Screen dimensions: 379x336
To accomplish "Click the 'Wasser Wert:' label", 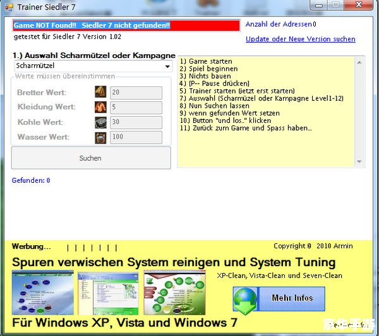I will tap(43, 137).
